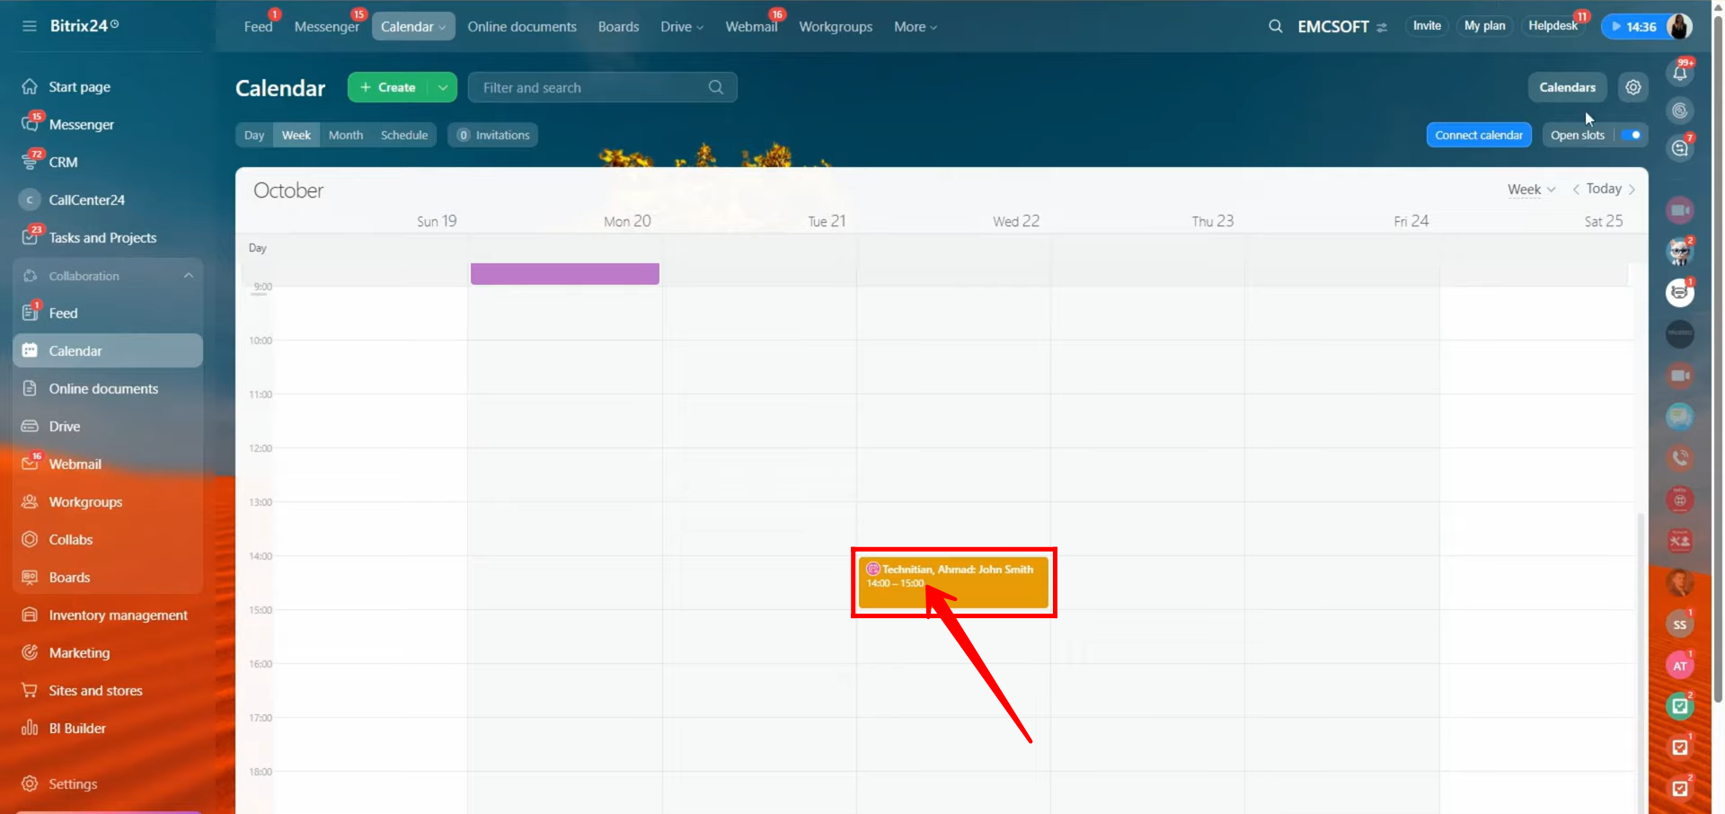Click the top bar search magnifier
Screen dimensions: 1725x814
pos(1275,26)
